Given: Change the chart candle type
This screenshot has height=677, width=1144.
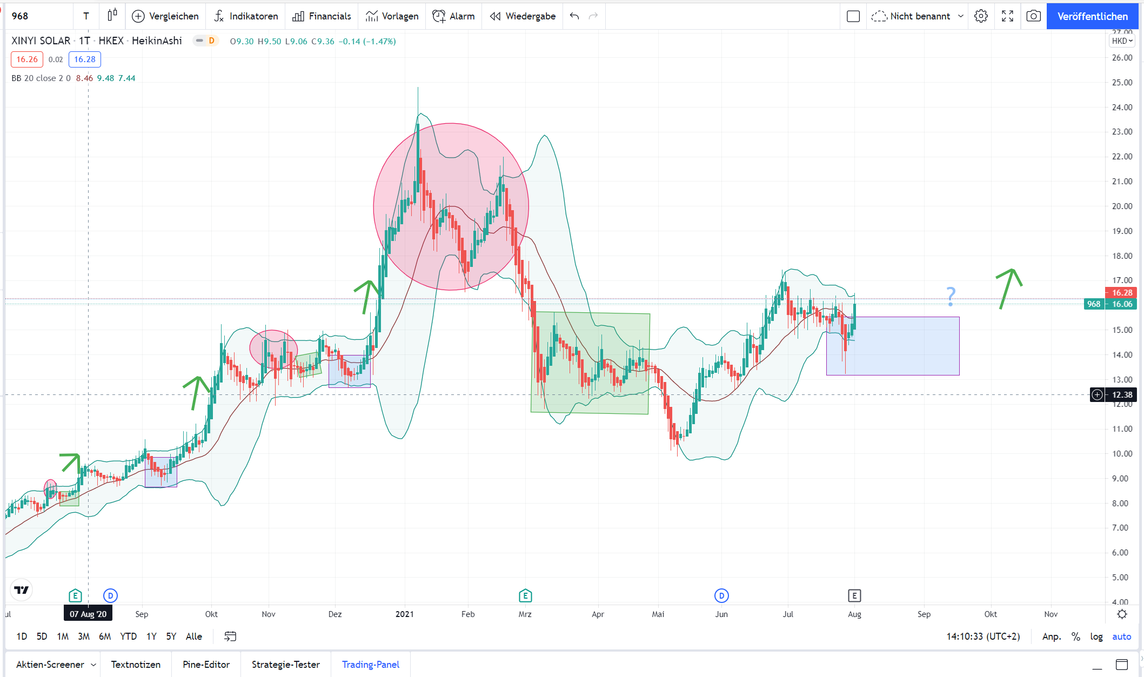Looking at the screenshot, I should click(x=112, y=16).
